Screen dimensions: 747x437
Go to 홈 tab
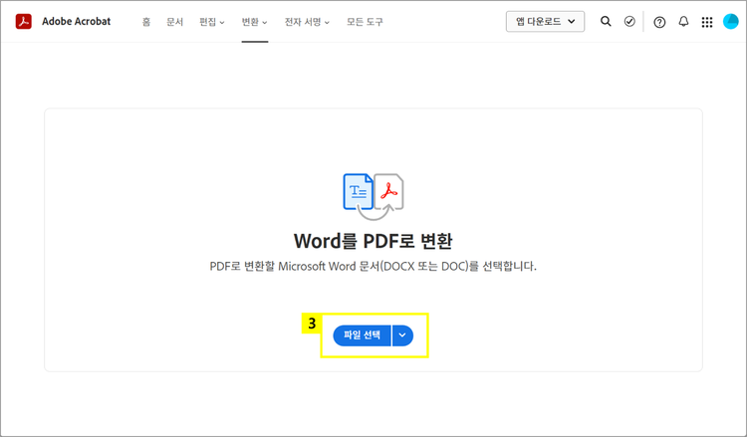pyautogui.click(x=146, y=22)
